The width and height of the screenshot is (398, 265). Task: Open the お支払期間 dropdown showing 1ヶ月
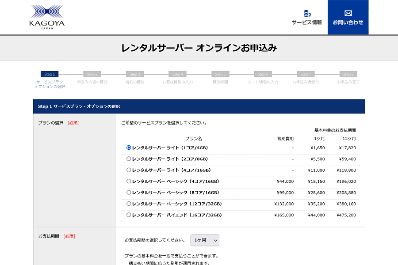click(x=205, y=240)
